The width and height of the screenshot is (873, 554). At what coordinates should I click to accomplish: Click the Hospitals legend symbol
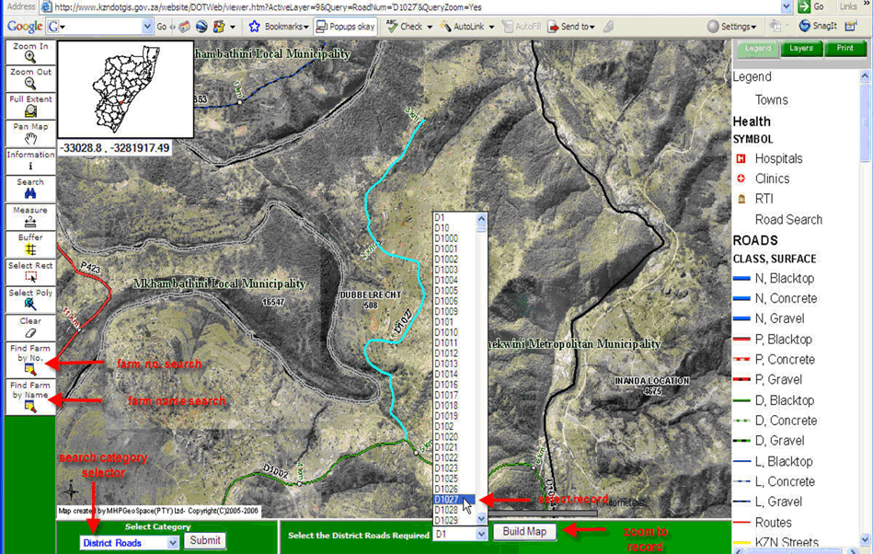click(741, 158)
